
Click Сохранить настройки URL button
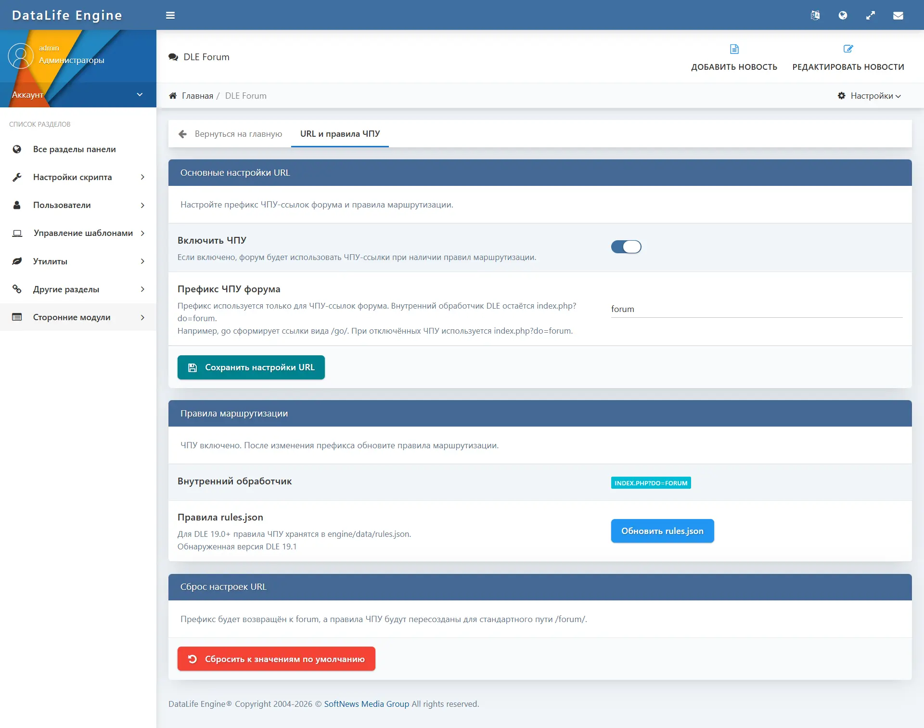(251, 367)
